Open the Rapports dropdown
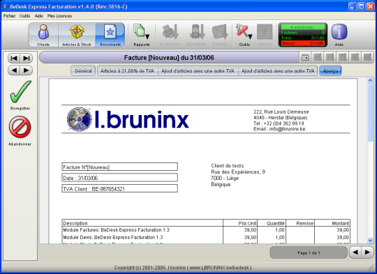This screenshot has height=274, width=377. pyautogui.click(x=142, y=35)
